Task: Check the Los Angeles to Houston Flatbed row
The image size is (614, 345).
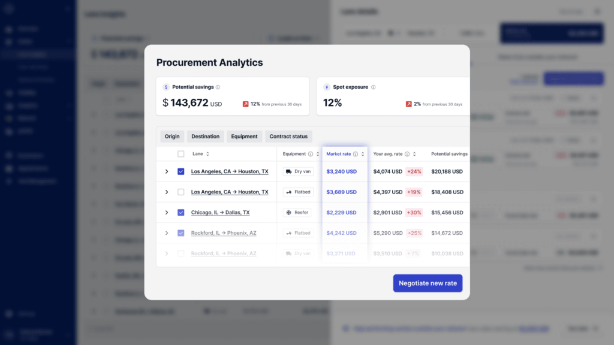Action: 181,192
